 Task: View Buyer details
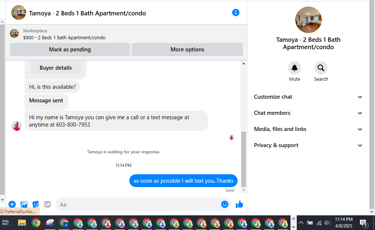tap(55, 68)
